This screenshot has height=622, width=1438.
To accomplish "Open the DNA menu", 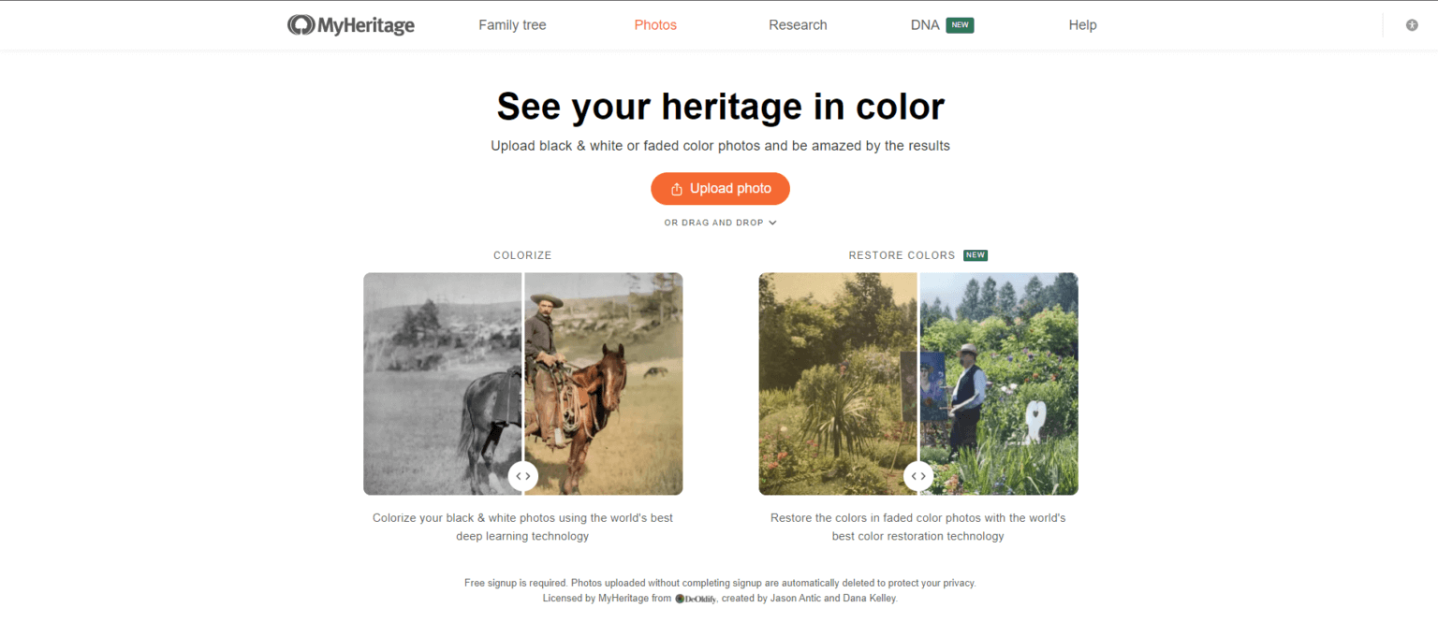I will point(925,24).
